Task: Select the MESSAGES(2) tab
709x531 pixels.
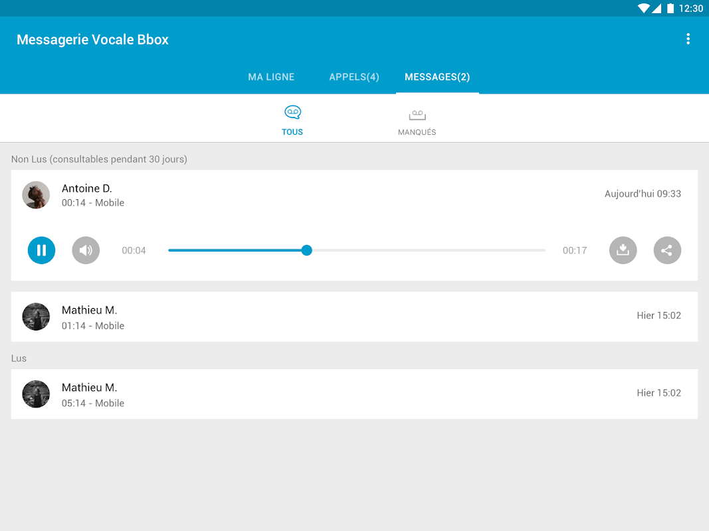Action: [437, 77]
